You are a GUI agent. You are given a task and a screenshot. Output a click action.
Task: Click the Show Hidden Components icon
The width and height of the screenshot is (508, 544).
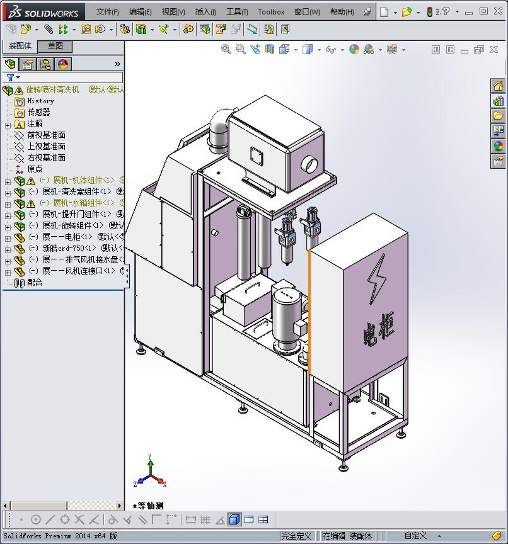pyautogui.click(x=124, y=29)
